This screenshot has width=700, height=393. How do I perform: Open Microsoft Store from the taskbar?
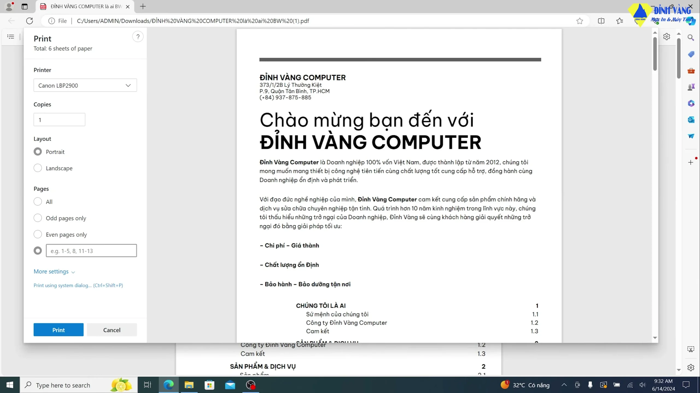click(209, 385)
